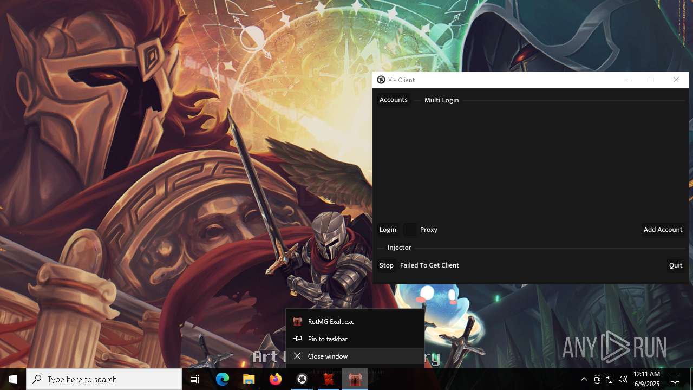The width and height of the screenshot is (693, 390).
Task: Click the Injector section label
Action: (x=400, y=248)
